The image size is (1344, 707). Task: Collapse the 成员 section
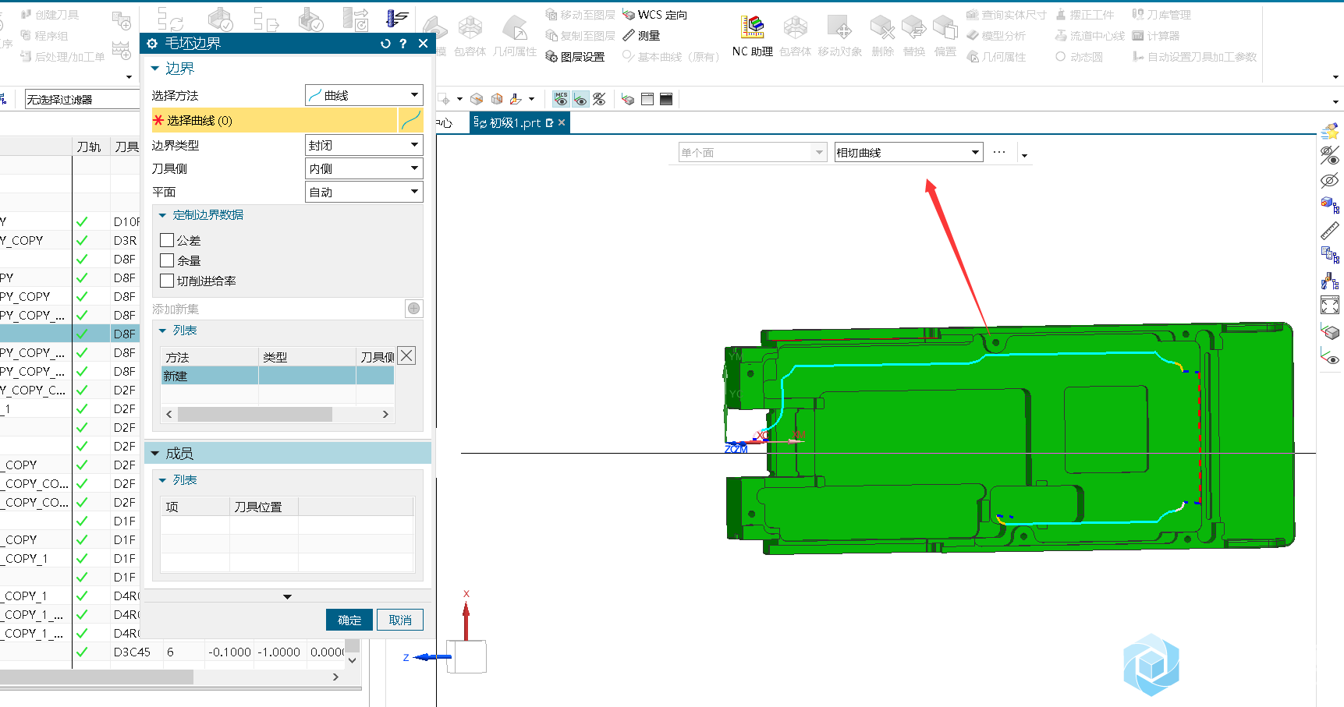pyautogui.click(x=154, y=453)
